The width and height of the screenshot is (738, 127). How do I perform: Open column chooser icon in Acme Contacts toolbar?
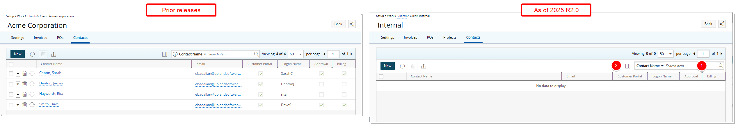[x=165, y=54]
